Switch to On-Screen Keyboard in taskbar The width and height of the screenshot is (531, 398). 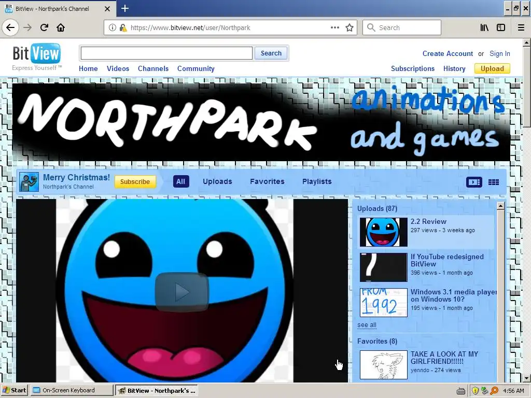point(71,390)
